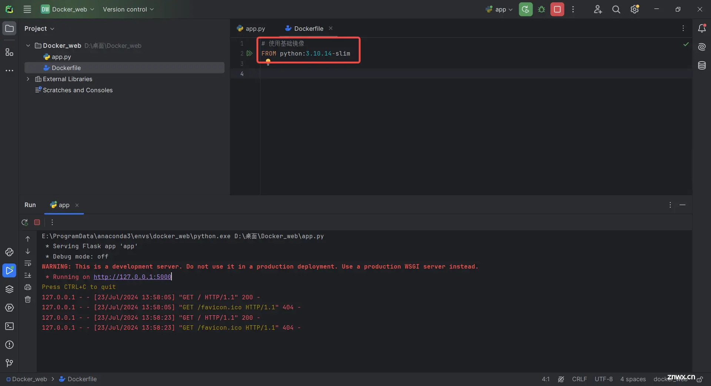Image resolution: width=711 pixels, height=386 pixels.
Task: Collapse the Docker_web folder node
Action: [x=28, y=46]
